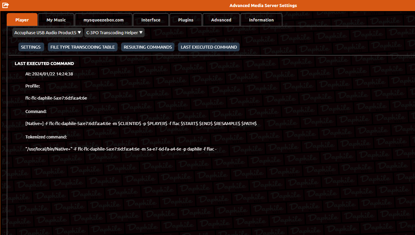The image size is (415, 235).
Task: Select the mysqueezebox.com tab
Action: (x=103, y=20)
